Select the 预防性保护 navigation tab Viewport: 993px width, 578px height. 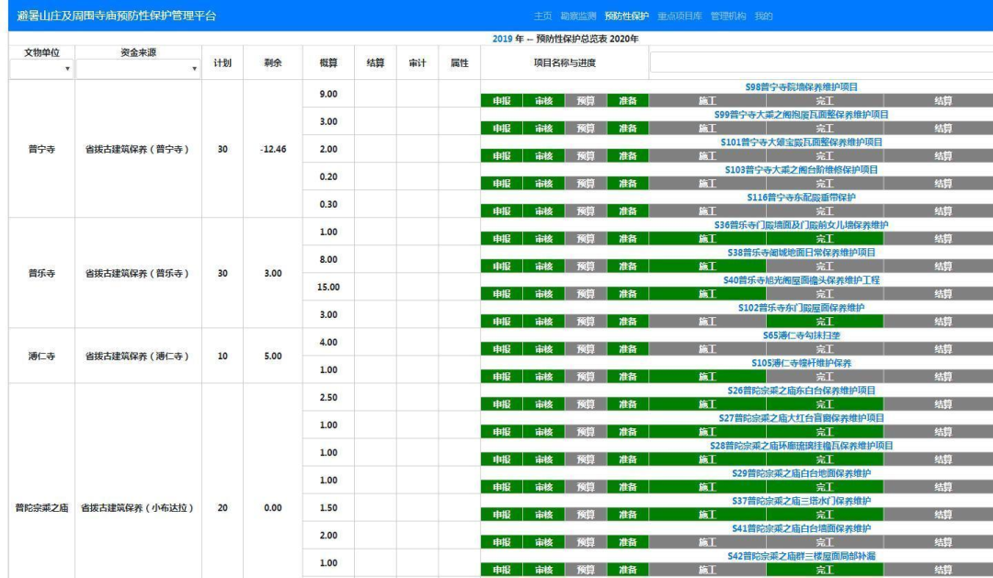pyautogui.click(x=626, y=16)
